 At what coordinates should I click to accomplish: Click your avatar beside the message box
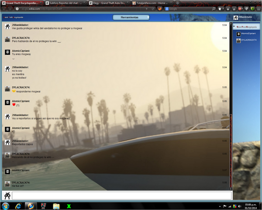tap(7, 196)
